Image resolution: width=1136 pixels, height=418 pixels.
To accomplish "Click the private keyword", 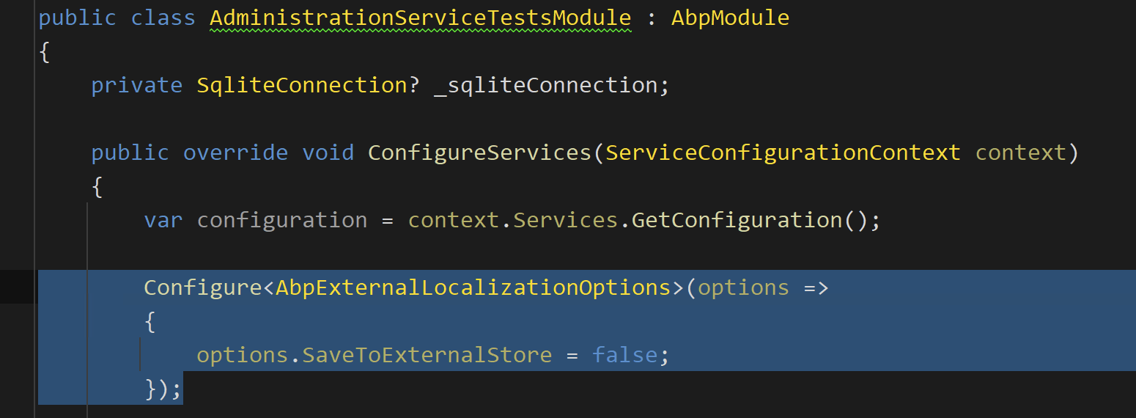I will tap(136, 85).
